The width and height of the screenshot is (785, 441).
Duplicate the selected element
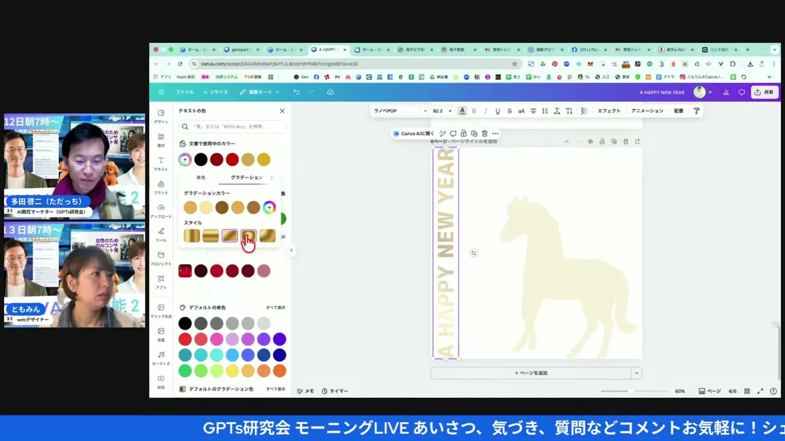pyautogui.click(x=474, y=133)
